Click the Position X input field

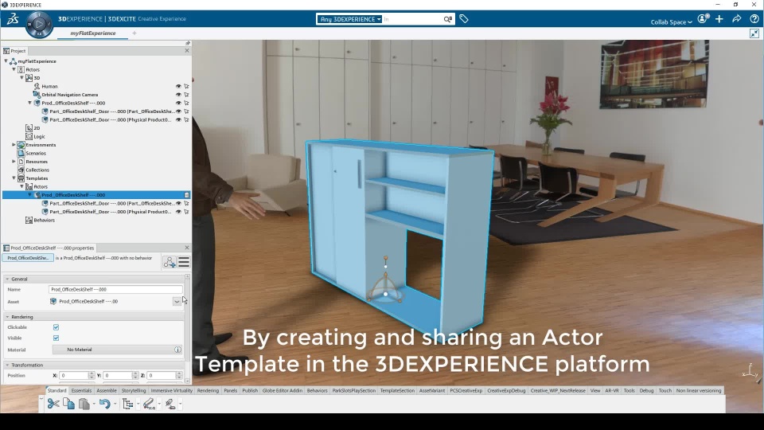pyautogui.click(x=73, y=375)
